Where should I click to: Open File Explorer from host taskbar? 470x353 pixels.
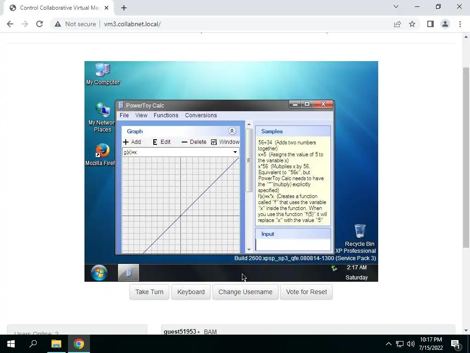point(56,344)
